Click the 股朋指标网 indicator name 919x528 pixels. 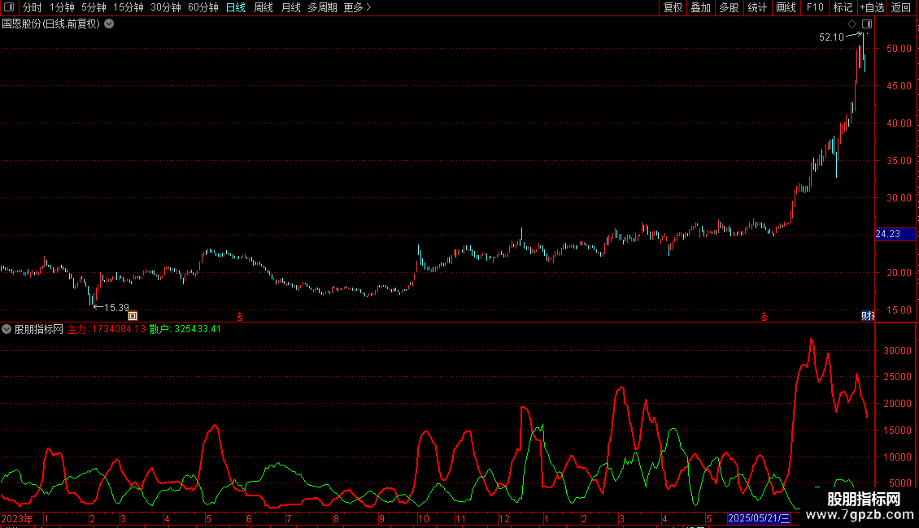point(39,330)
